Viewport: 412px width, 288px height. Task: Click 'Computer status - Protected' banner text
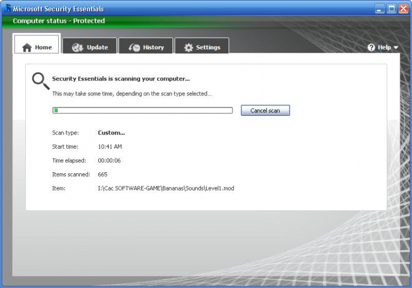59,21
